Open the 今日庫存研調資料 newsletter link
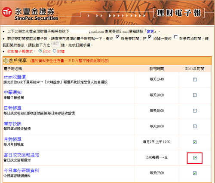The image size is (215, 183). click(21, 171)
